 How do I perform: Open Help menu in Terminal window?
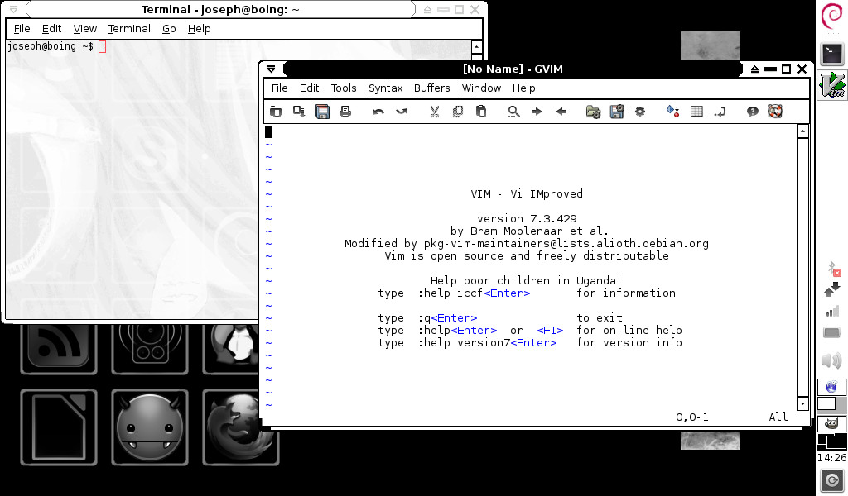click(x=199, y=29)
